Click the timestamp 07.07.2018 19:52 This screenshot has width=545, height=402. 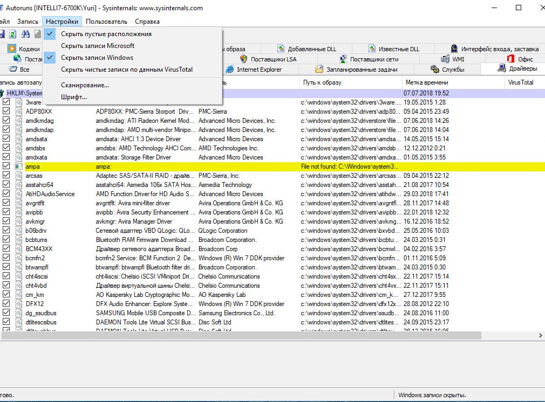(x=426, y=93)
